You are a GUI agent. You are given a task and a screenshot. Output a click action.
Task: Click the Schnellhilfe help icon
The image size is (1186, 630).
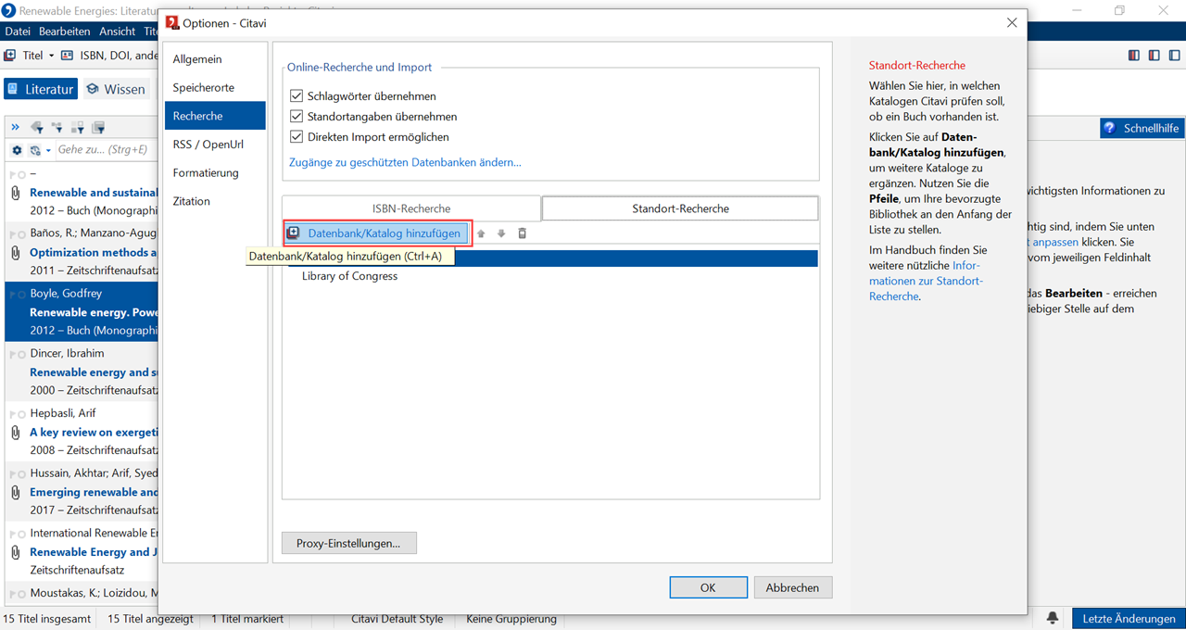pyautogui.click(x=1110, y=129)
